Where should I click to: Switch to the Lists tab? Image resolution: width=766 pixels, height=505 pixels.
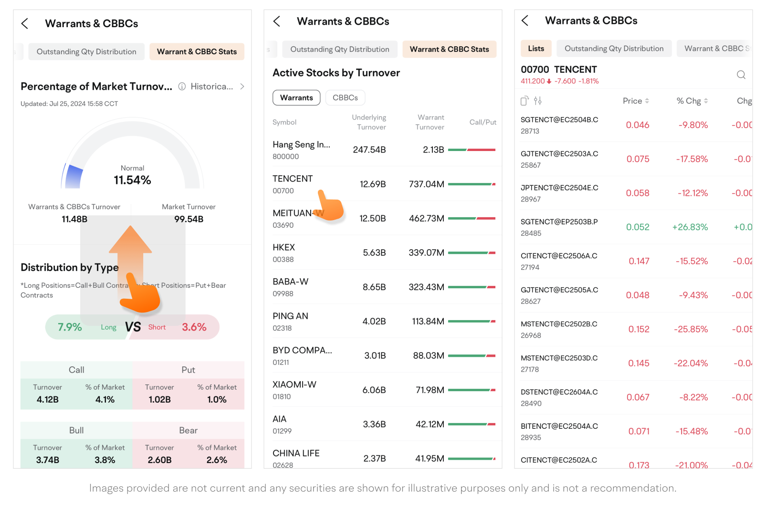point(536,49)
